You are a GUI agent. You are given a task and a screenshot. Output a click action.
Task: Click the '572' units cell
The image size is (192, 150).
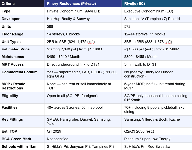tap(157, 26)
